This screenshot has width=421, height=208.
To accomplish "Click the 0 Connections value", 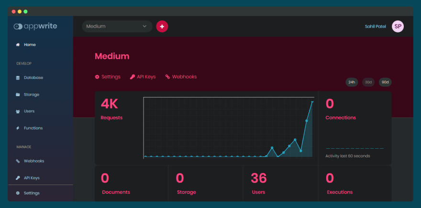I will [330, 104].
